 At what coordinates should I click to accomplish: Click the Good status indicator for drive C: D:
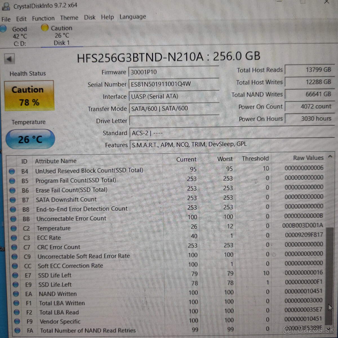4,28
